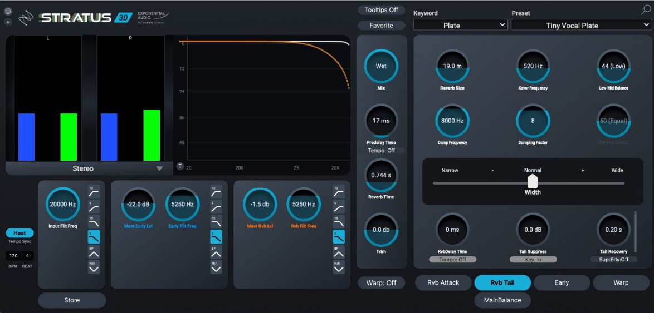Viewport: 654px width, 313px height.
Task: Toggle the Warp: Off button
Action: 382,282
